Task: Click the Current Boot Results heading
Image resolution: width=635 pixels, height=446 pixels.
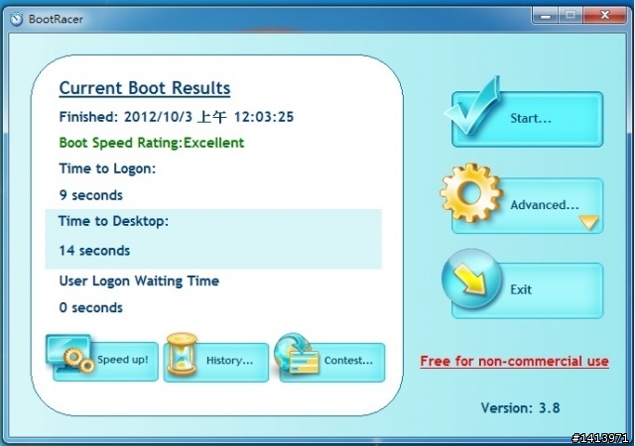Action: pos(145,88)
